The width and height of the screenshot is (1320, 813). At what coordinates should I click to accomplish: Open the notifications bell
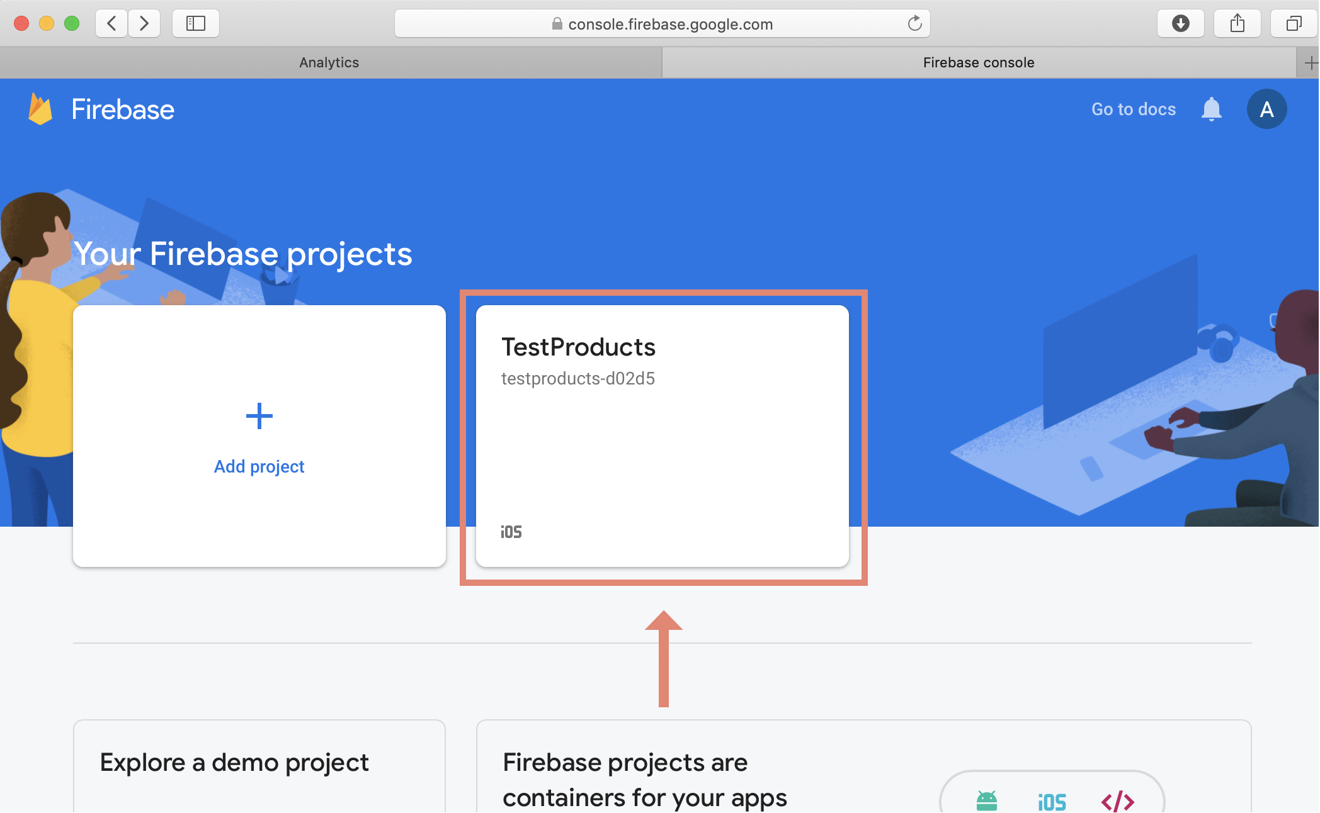(x=1211, y=109)
